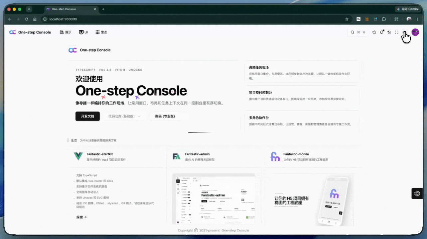Click the One-step Console logo in header
Screen dimensions: 427x239
pos(30,32)
